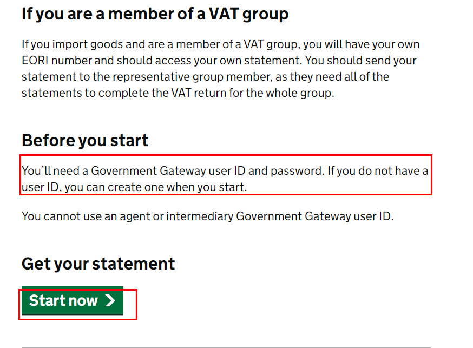Click the horizontal divider line below Start now
Screen dimensions: 473x348
pos(226,347)
